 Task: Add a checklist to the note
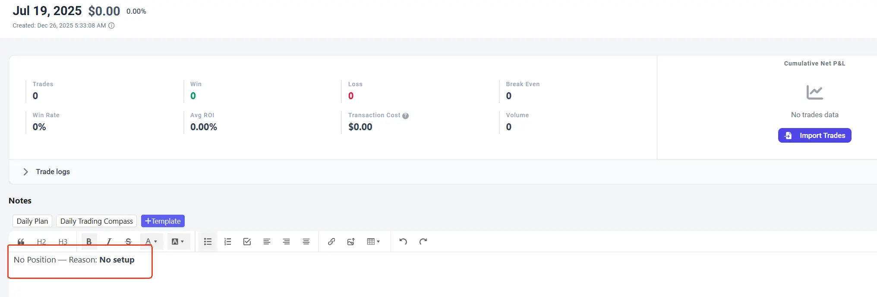pyautogui.click(x=247, y=242)
